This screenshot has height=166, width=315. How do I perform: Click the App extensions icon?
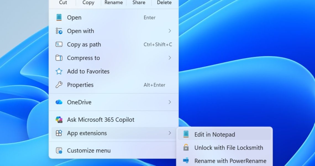[x=59, y=133]
